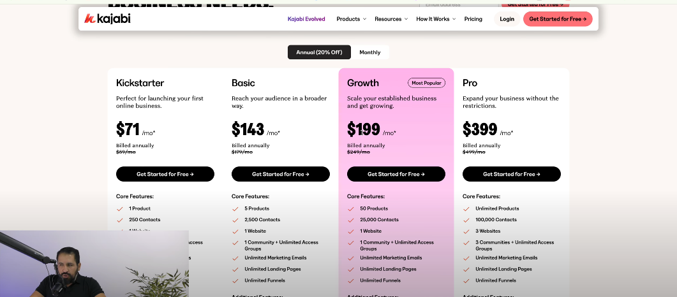Click the checkmark next to 3 Websites
Screen dimensions: 677x297
pyautogui.click(x=466, y=231)
